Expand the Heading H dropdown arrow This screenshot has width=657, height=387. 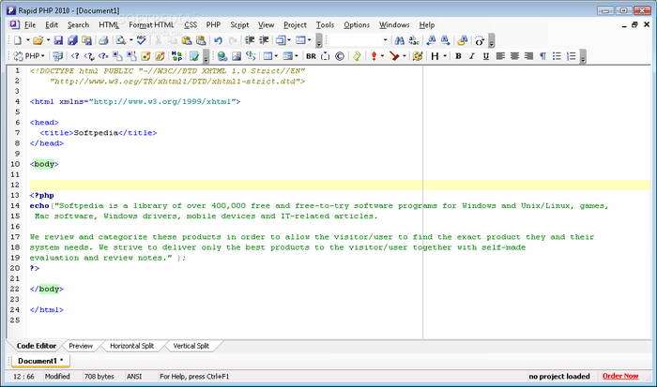pyautogui.click(x=445, y=56)
